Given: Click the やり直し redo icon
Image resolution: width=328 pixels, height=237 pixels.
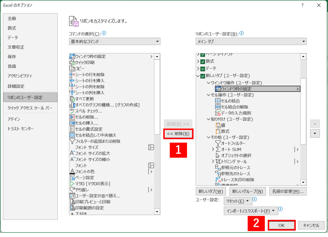Looking at the screenshot, I should point(72,190).
